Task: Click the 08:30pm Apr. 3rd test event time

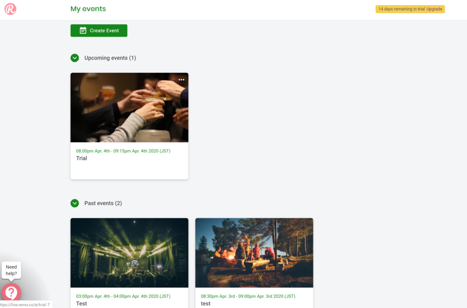Action: pos(248,296)
